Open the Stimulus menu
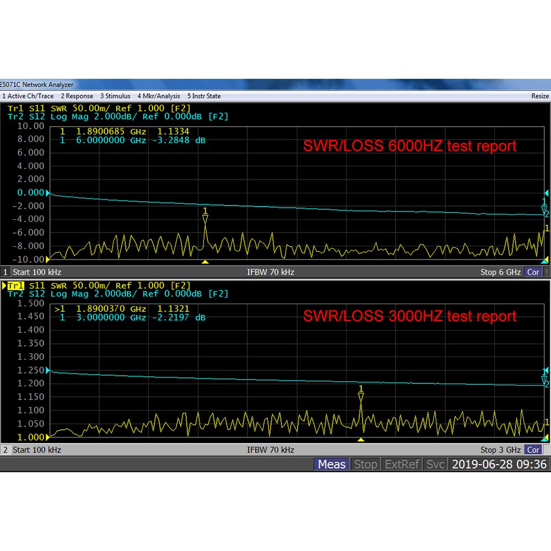Viewport: 551px width, 551px height. tap(115, 96)
